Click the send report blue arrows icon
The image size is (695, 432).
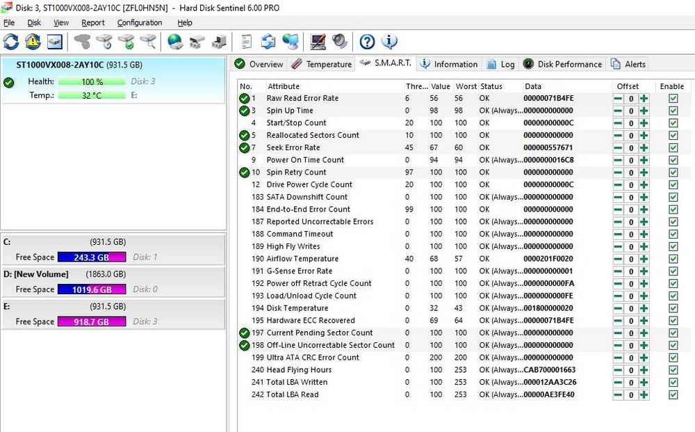point(268,42)
